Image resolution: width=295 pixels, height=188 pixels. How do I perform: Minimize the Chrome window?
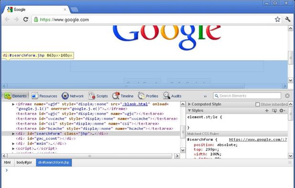266,3
